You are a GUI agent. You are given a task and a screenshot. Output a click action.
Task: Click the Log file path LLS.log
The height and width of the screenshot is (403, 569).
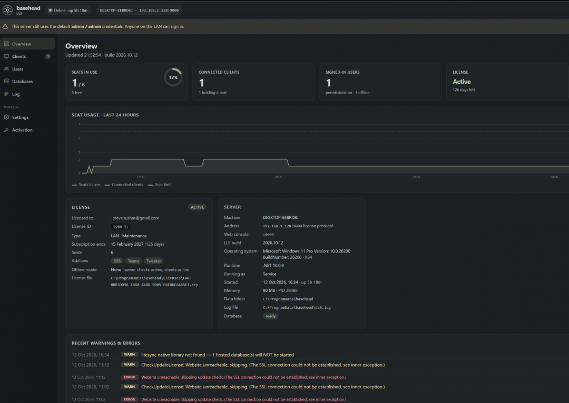[297, 307]
